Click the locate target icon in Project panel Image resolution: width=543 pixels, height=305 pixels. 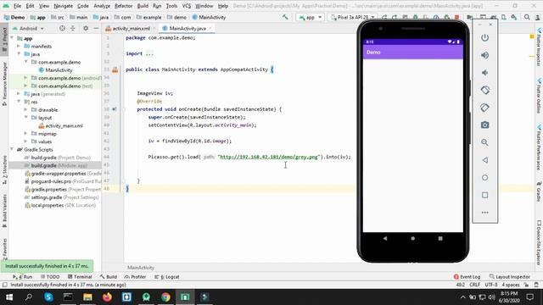pyautogui.click(x=62, y=28)
